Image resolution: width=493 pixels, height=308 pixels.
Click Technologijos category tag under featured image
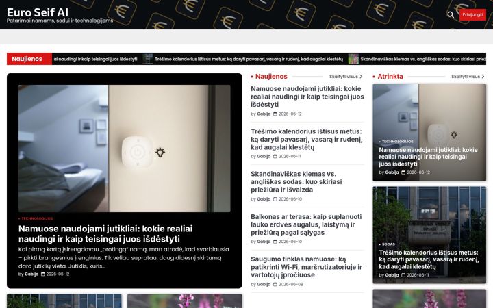36,218
